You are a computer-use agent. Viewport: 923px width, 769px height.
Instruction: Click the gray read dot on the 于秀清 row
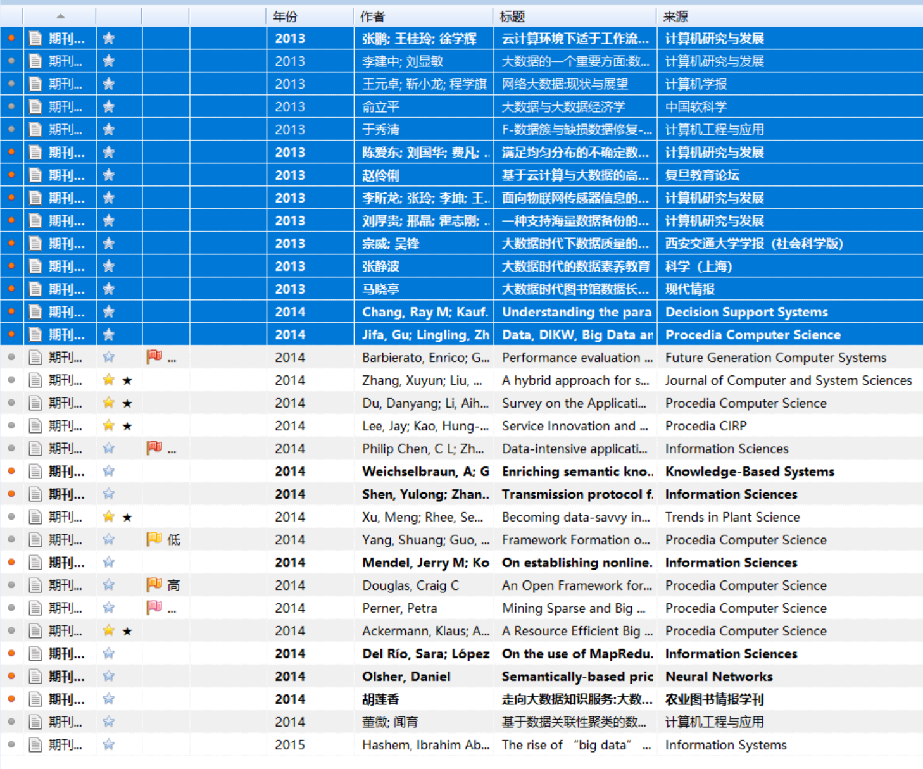click(x=11, y=130)
